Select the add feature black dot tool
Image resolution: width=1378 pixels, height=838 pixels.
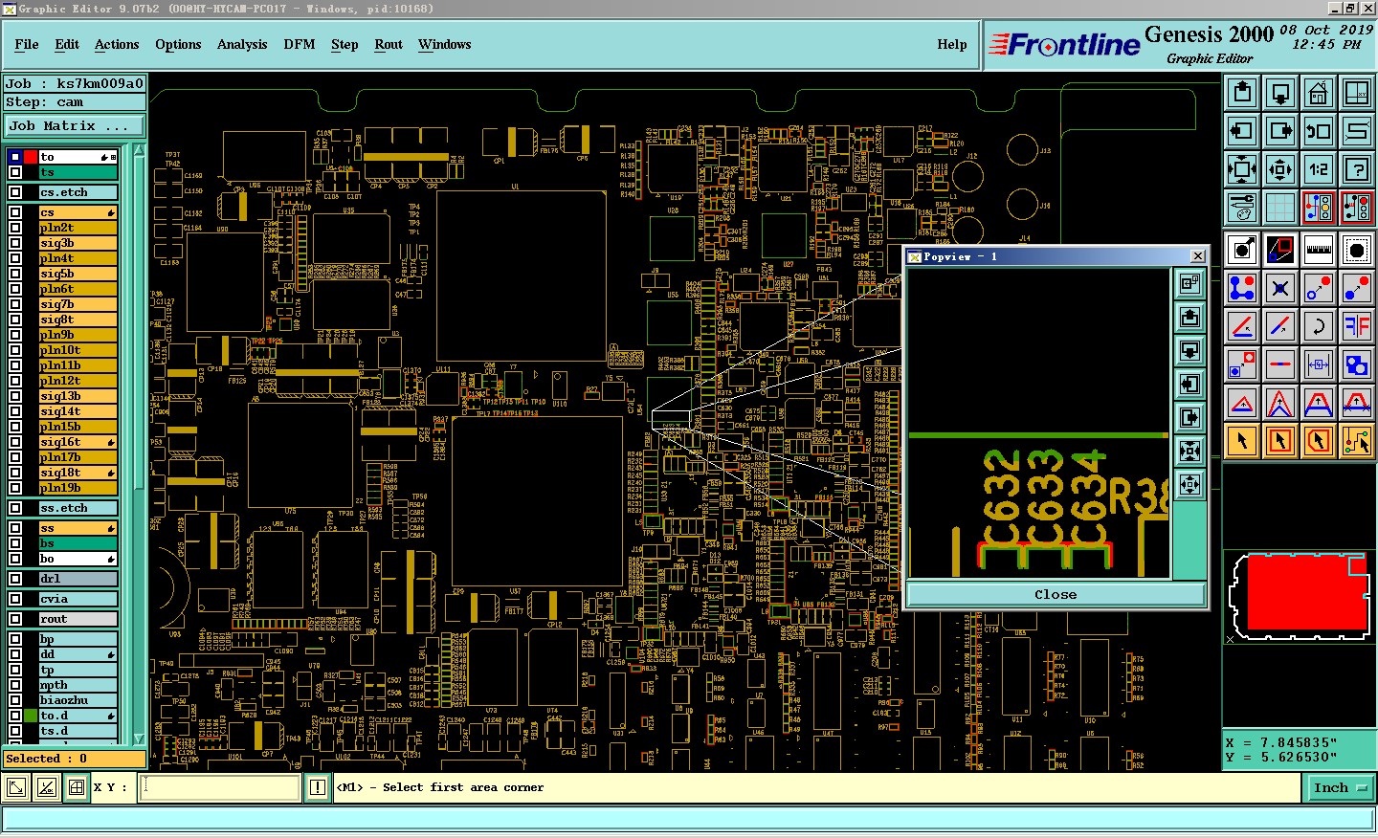1357,250
